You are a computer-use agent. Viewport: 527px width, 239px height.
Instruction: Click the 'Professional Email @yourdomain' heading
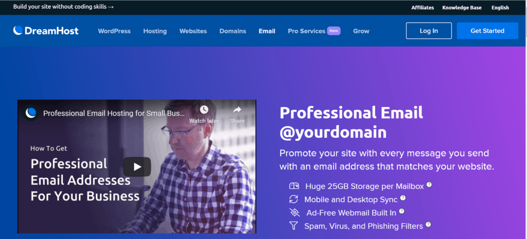(x=351, y=123)
